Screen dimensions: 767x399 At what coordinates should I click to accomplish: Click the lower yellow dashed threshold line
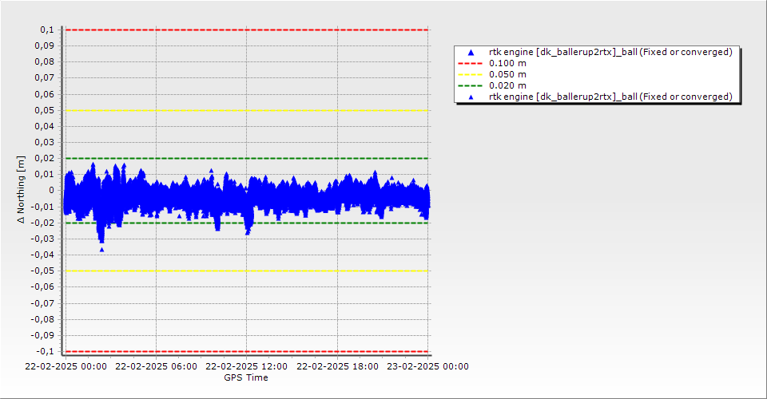[x=247, y=271]
